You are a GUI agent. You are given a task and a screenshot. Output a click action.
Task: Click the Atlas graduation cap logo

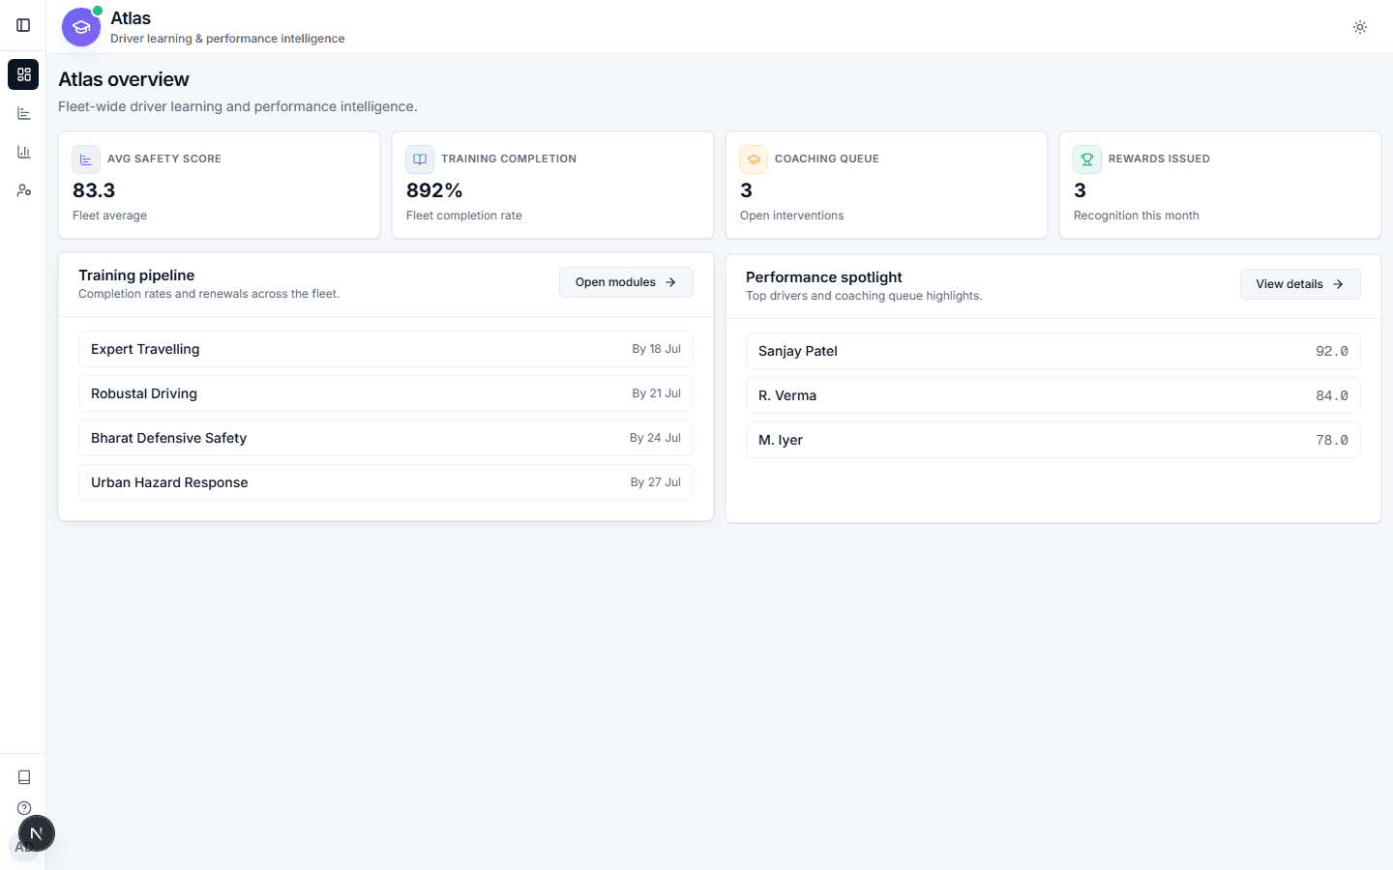(81, 27)
